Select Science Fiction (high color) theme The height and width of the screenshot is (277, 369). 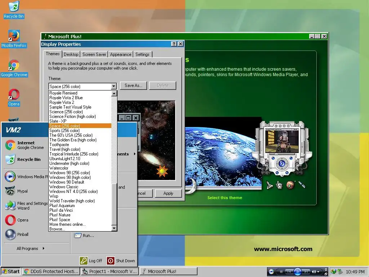pos(80,116)
